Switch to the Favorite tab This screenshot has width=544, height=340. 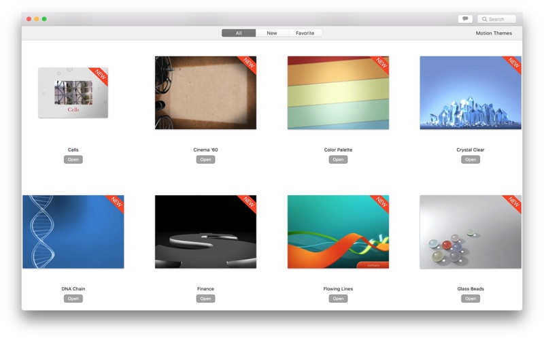point(305,33)
